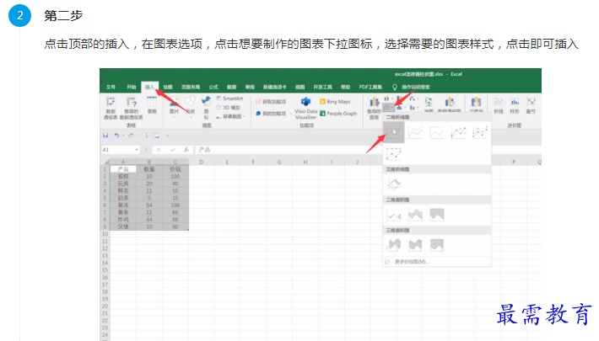
Task: Select the stacked line chart thumbnail
Action: point(415,132)
